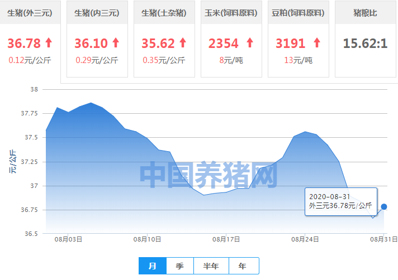Click the red up arrow beside 2354
This screenshot has width=398, height=280.
[x=250, y=43]
